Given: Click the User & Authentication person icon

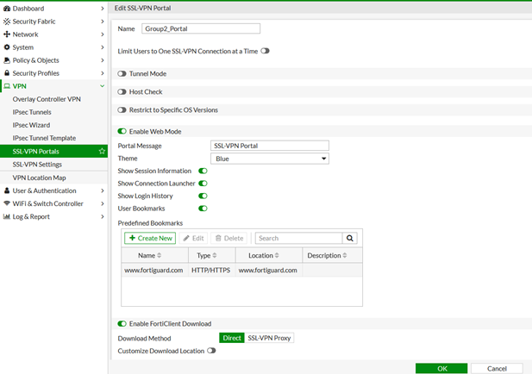Looking at the screenshot, I should [x=7, y=190].
